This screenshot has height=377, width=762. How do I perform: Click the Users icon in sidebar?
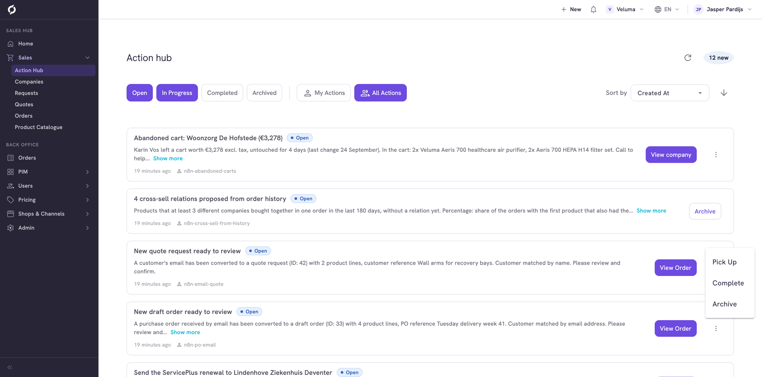11,186
